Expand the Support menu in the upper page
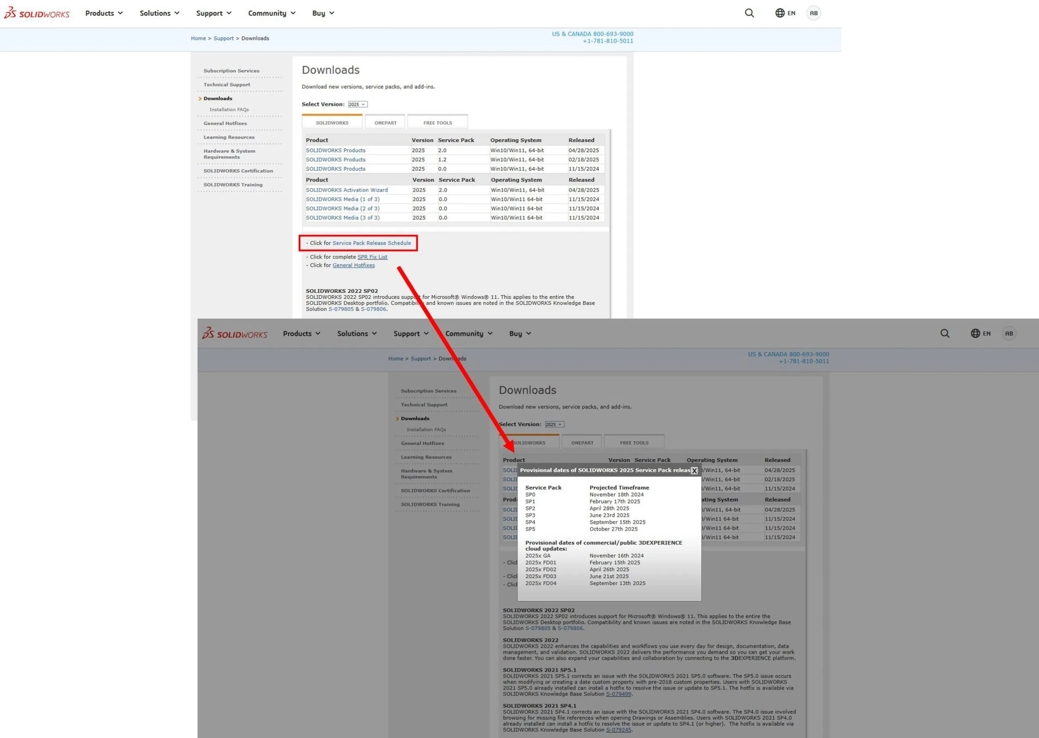This screenshot has width=1039, height=738. pos(214,13)
